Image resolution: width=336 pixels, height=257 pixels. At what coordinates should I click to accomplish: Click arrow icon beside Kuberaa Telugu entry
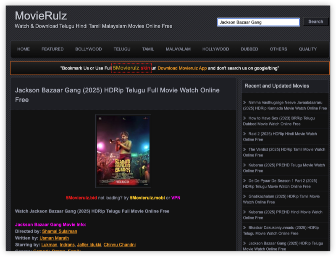coord(244,165)
